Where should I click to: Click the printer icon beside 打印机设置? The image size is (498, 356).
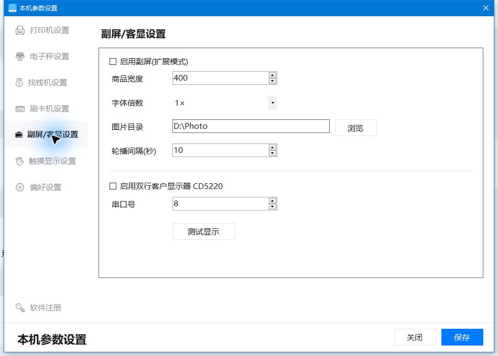(x=20, y=30)
